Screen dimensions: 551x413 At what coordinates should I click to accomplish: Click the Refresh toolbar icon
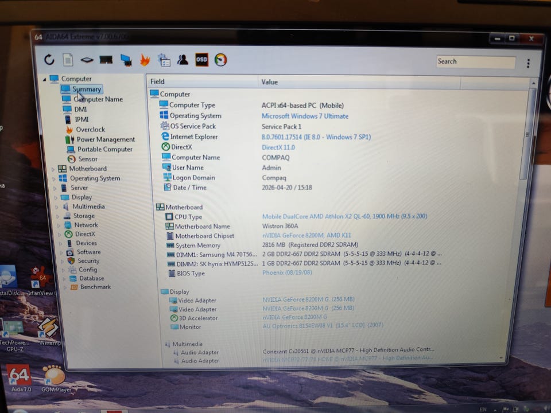(49, 60)
